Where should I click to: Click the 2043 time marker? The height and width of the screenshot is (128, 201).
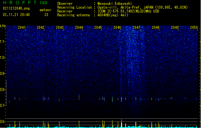click(x=60, y=28)
